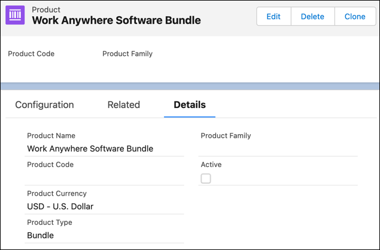
Task: Click the Product Currency label
Action: [x=57, y=193]
